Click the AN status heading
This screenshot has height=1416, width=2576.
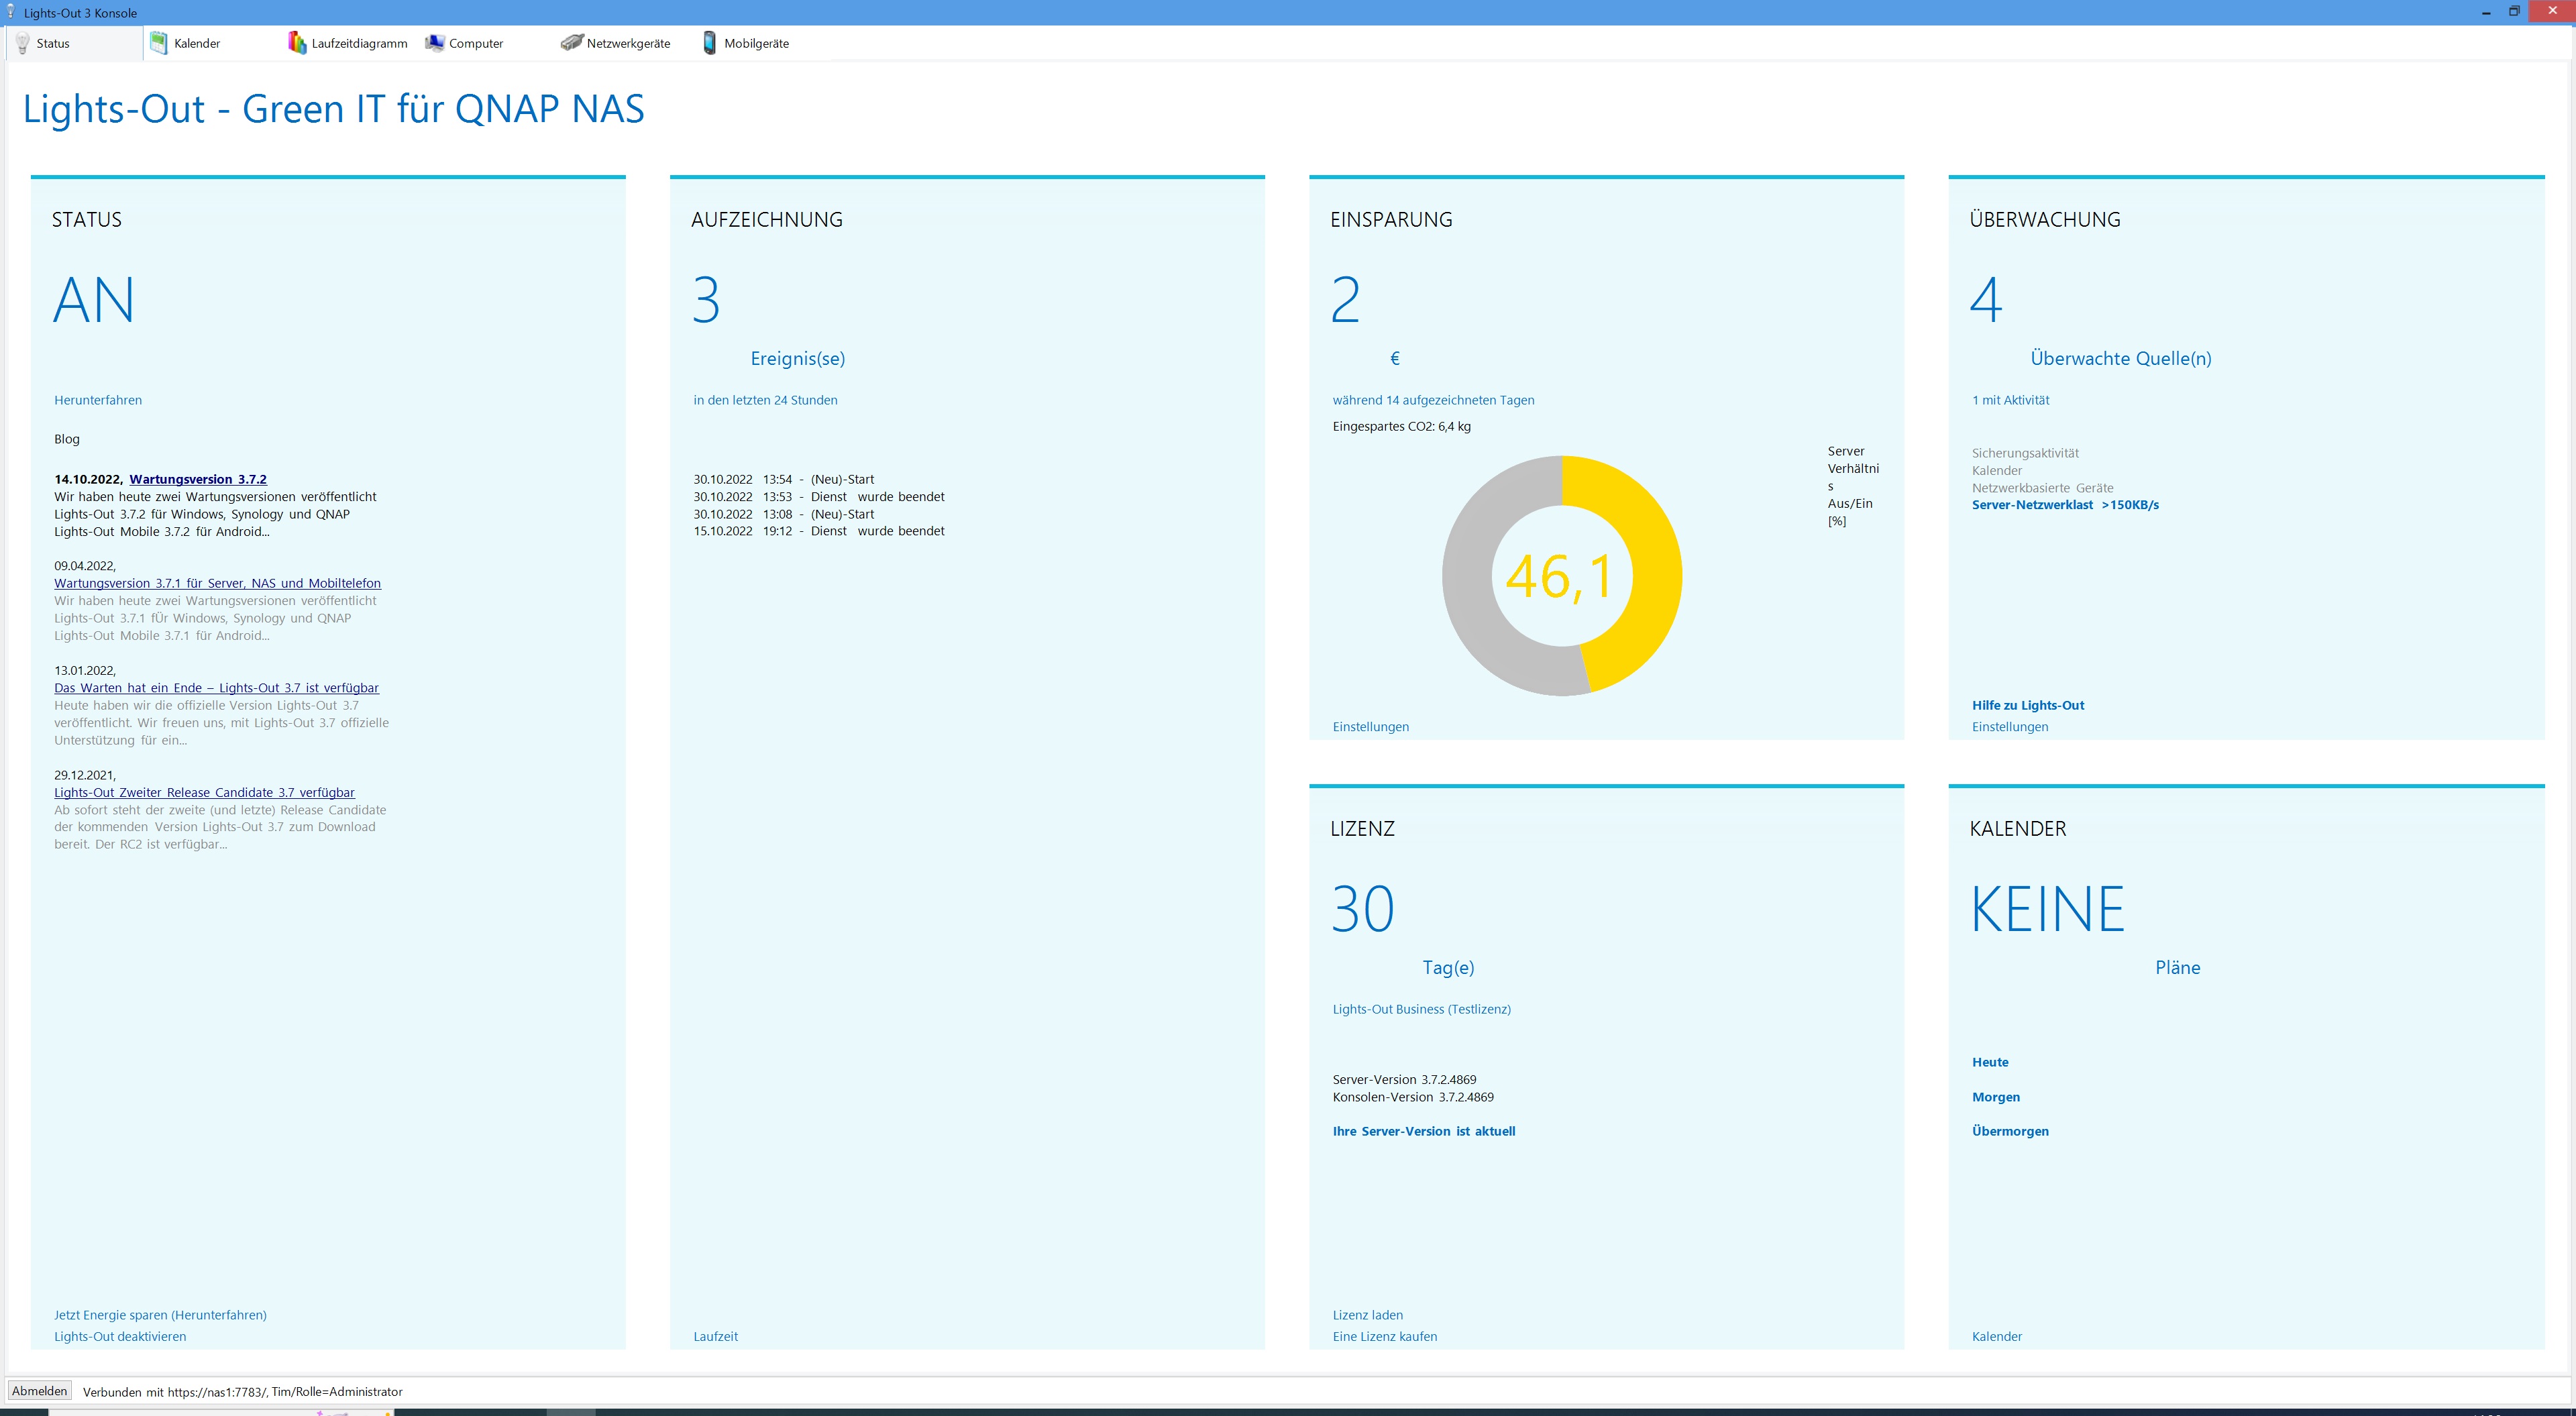click(94, 300)
